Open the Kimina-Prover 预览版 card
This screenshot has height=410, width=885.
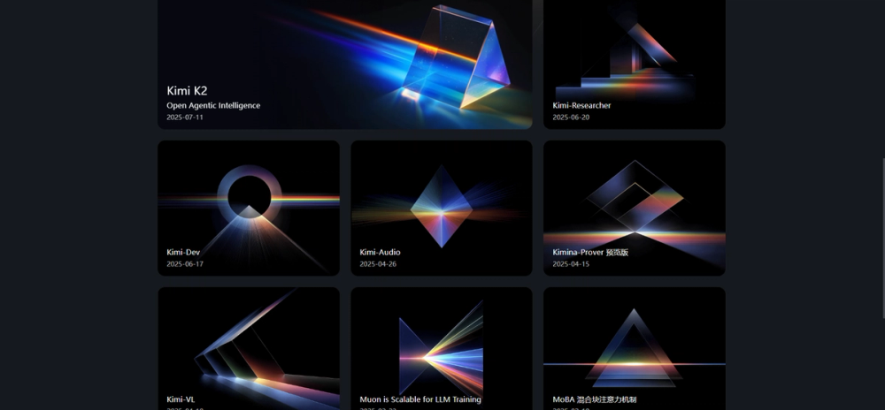(x=635, y=208)
